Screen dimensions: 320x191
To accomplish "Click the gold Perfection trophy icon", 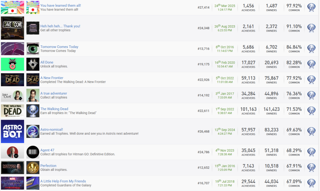I will [x=33, y=168].
